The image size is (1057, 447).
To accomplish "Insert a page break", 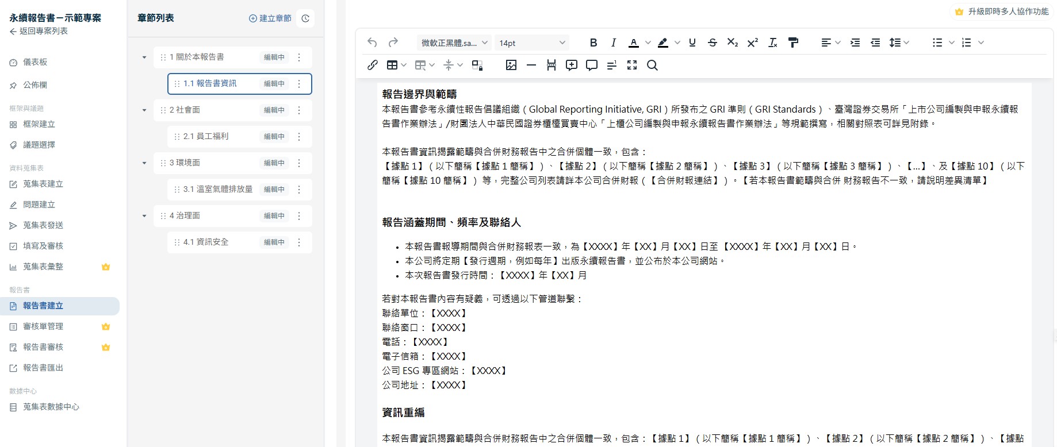I will [551, 65].
